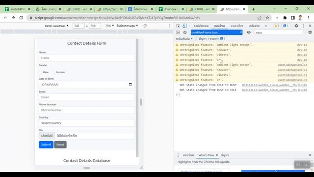Click the Phone Number input field
The width and height of the screenshot is (314, 177).
(87, 110)
